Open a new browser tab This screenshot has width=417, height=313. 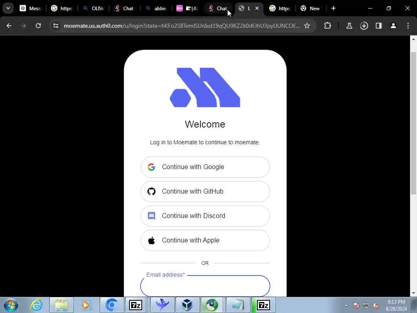[x=333, y=8]
